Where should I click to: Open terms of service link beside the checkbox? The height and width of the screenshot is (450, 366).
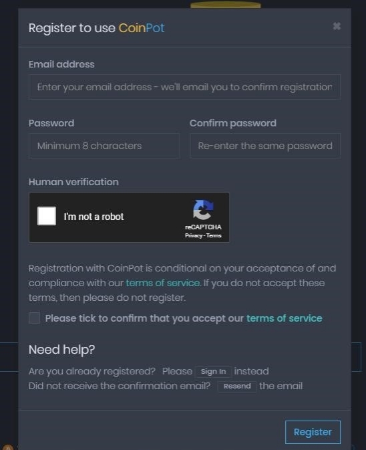click(x=285, y=318)
